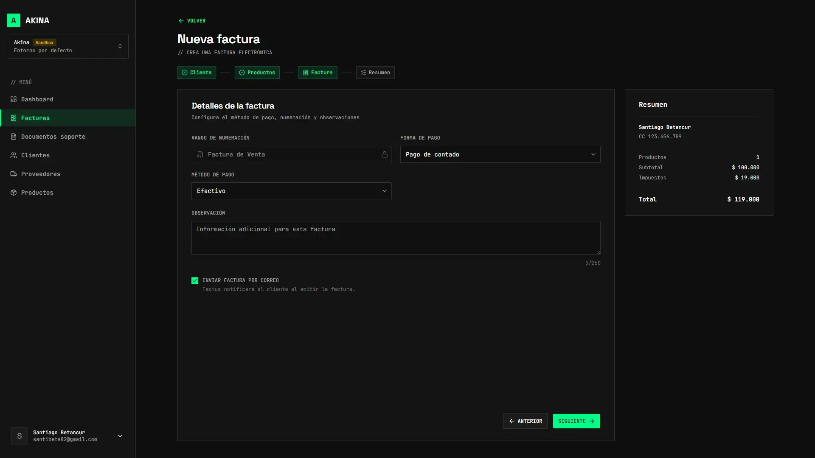815x458 pixels.
Task: Click the document icon in Factura de Venta field
Action: tap(200, 154)
